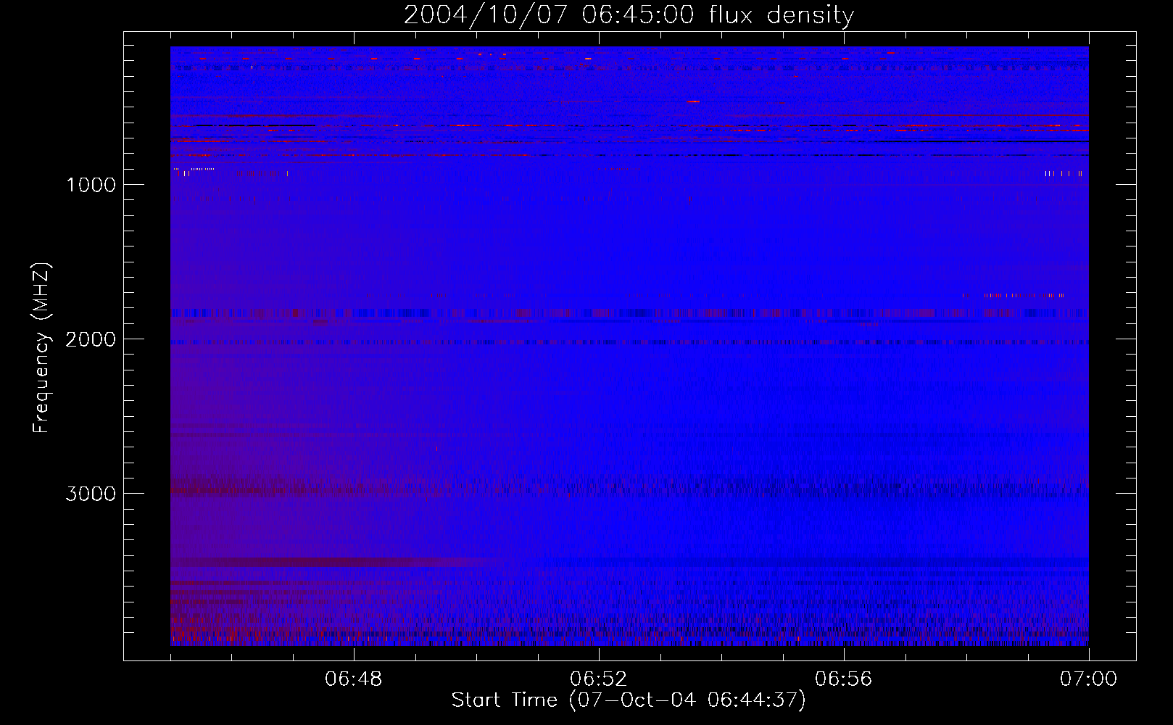Click the '3000' frequency tick label

(x=91, y=494)
